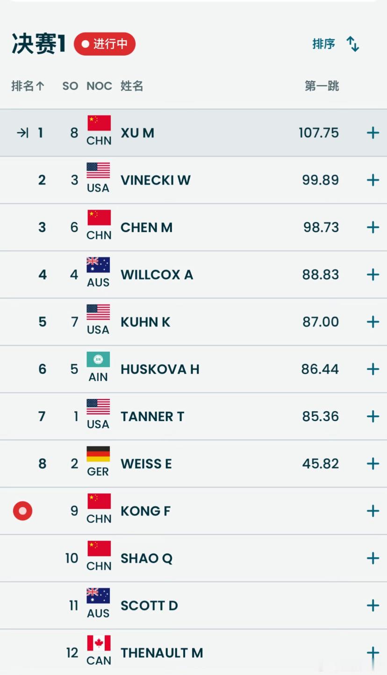Viewport: 387px width, 675px height.
Task: Click Canada flag for THENAULT M
Action: (99, 643)
